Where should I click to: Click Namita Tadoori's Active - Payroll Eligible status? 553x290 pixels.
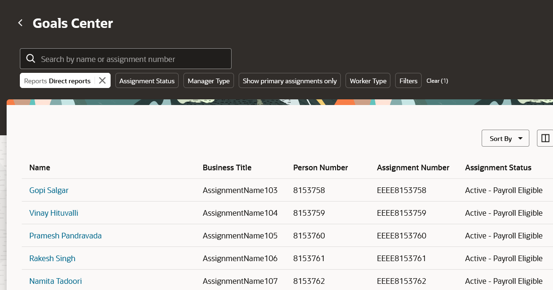pos(504,281)
